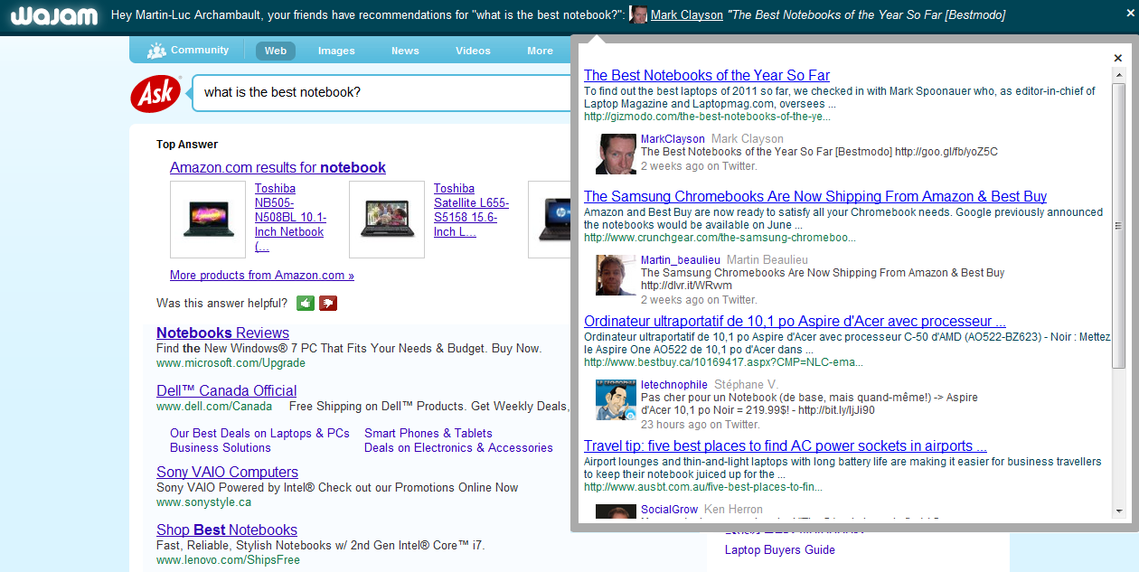This screenshot has height=572, width=1139.
Task: Click the gizmodo.com URL under the first result
Action: (707, 117)
